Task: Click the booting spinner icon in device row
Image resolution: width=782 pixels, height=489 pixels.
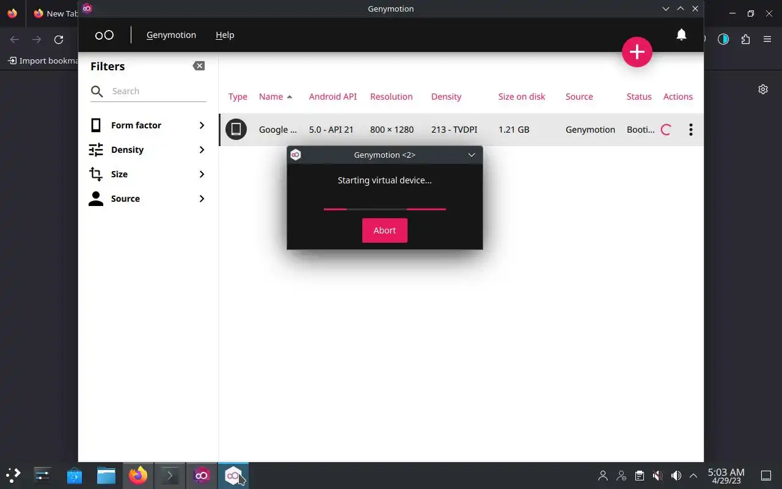Action: pyautogui.click(x=666, y=130)
